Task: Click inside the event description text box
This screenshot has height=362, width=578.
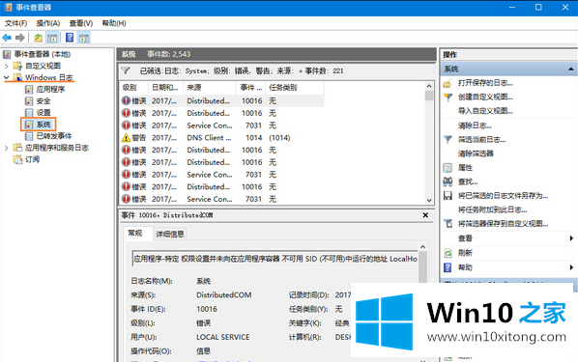Action: click(275, 259)
